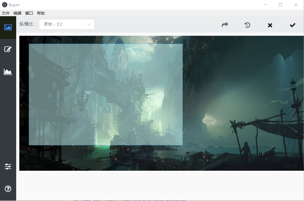Image resolution: width=304 pixels, height=201 pixels.
Task: Open the 帮助 menu
Action: 41,13
